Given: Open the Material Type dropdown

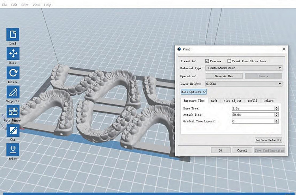Looking at the screenshot, I should 243,68.
